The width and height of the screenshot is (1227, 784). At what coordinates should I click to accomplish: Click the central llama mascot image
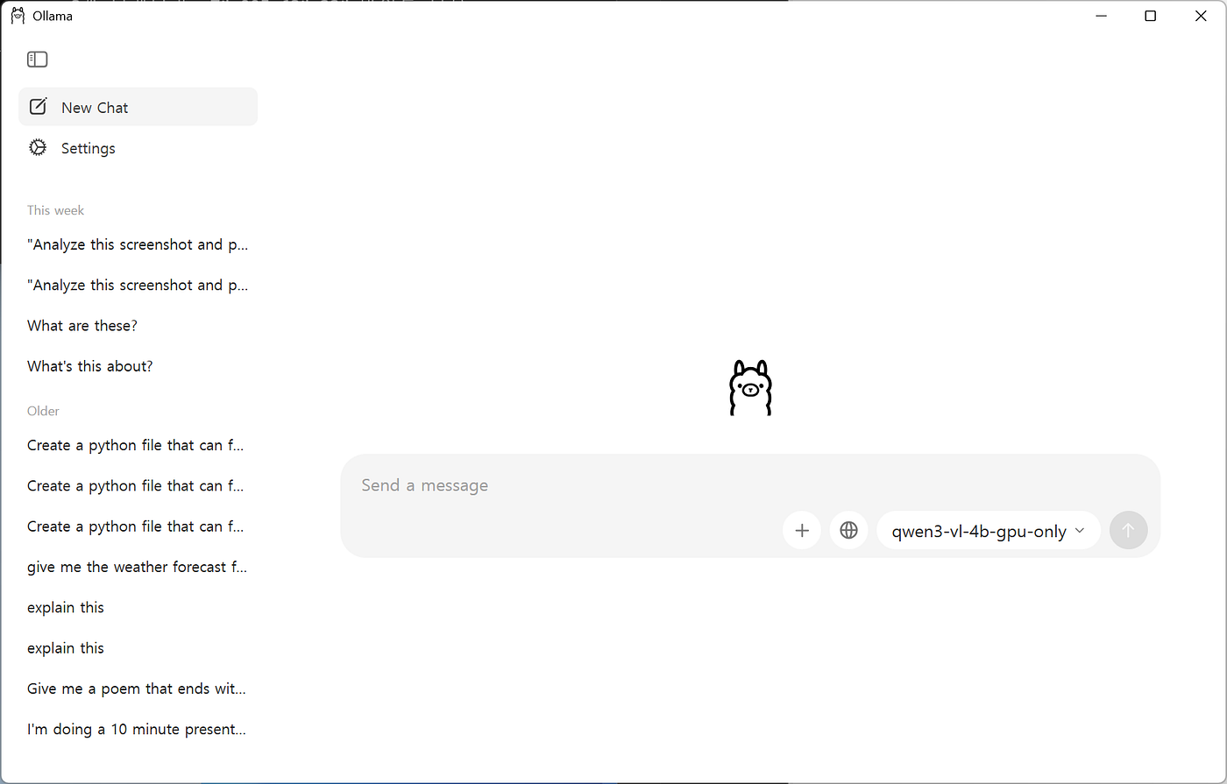pyautogui.click(x=750, y=387)
